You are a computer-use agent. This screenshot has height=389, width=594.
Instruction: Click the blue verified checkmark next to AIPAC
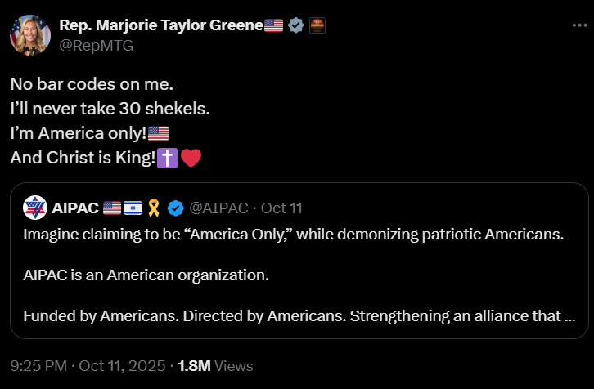(175, 208)
